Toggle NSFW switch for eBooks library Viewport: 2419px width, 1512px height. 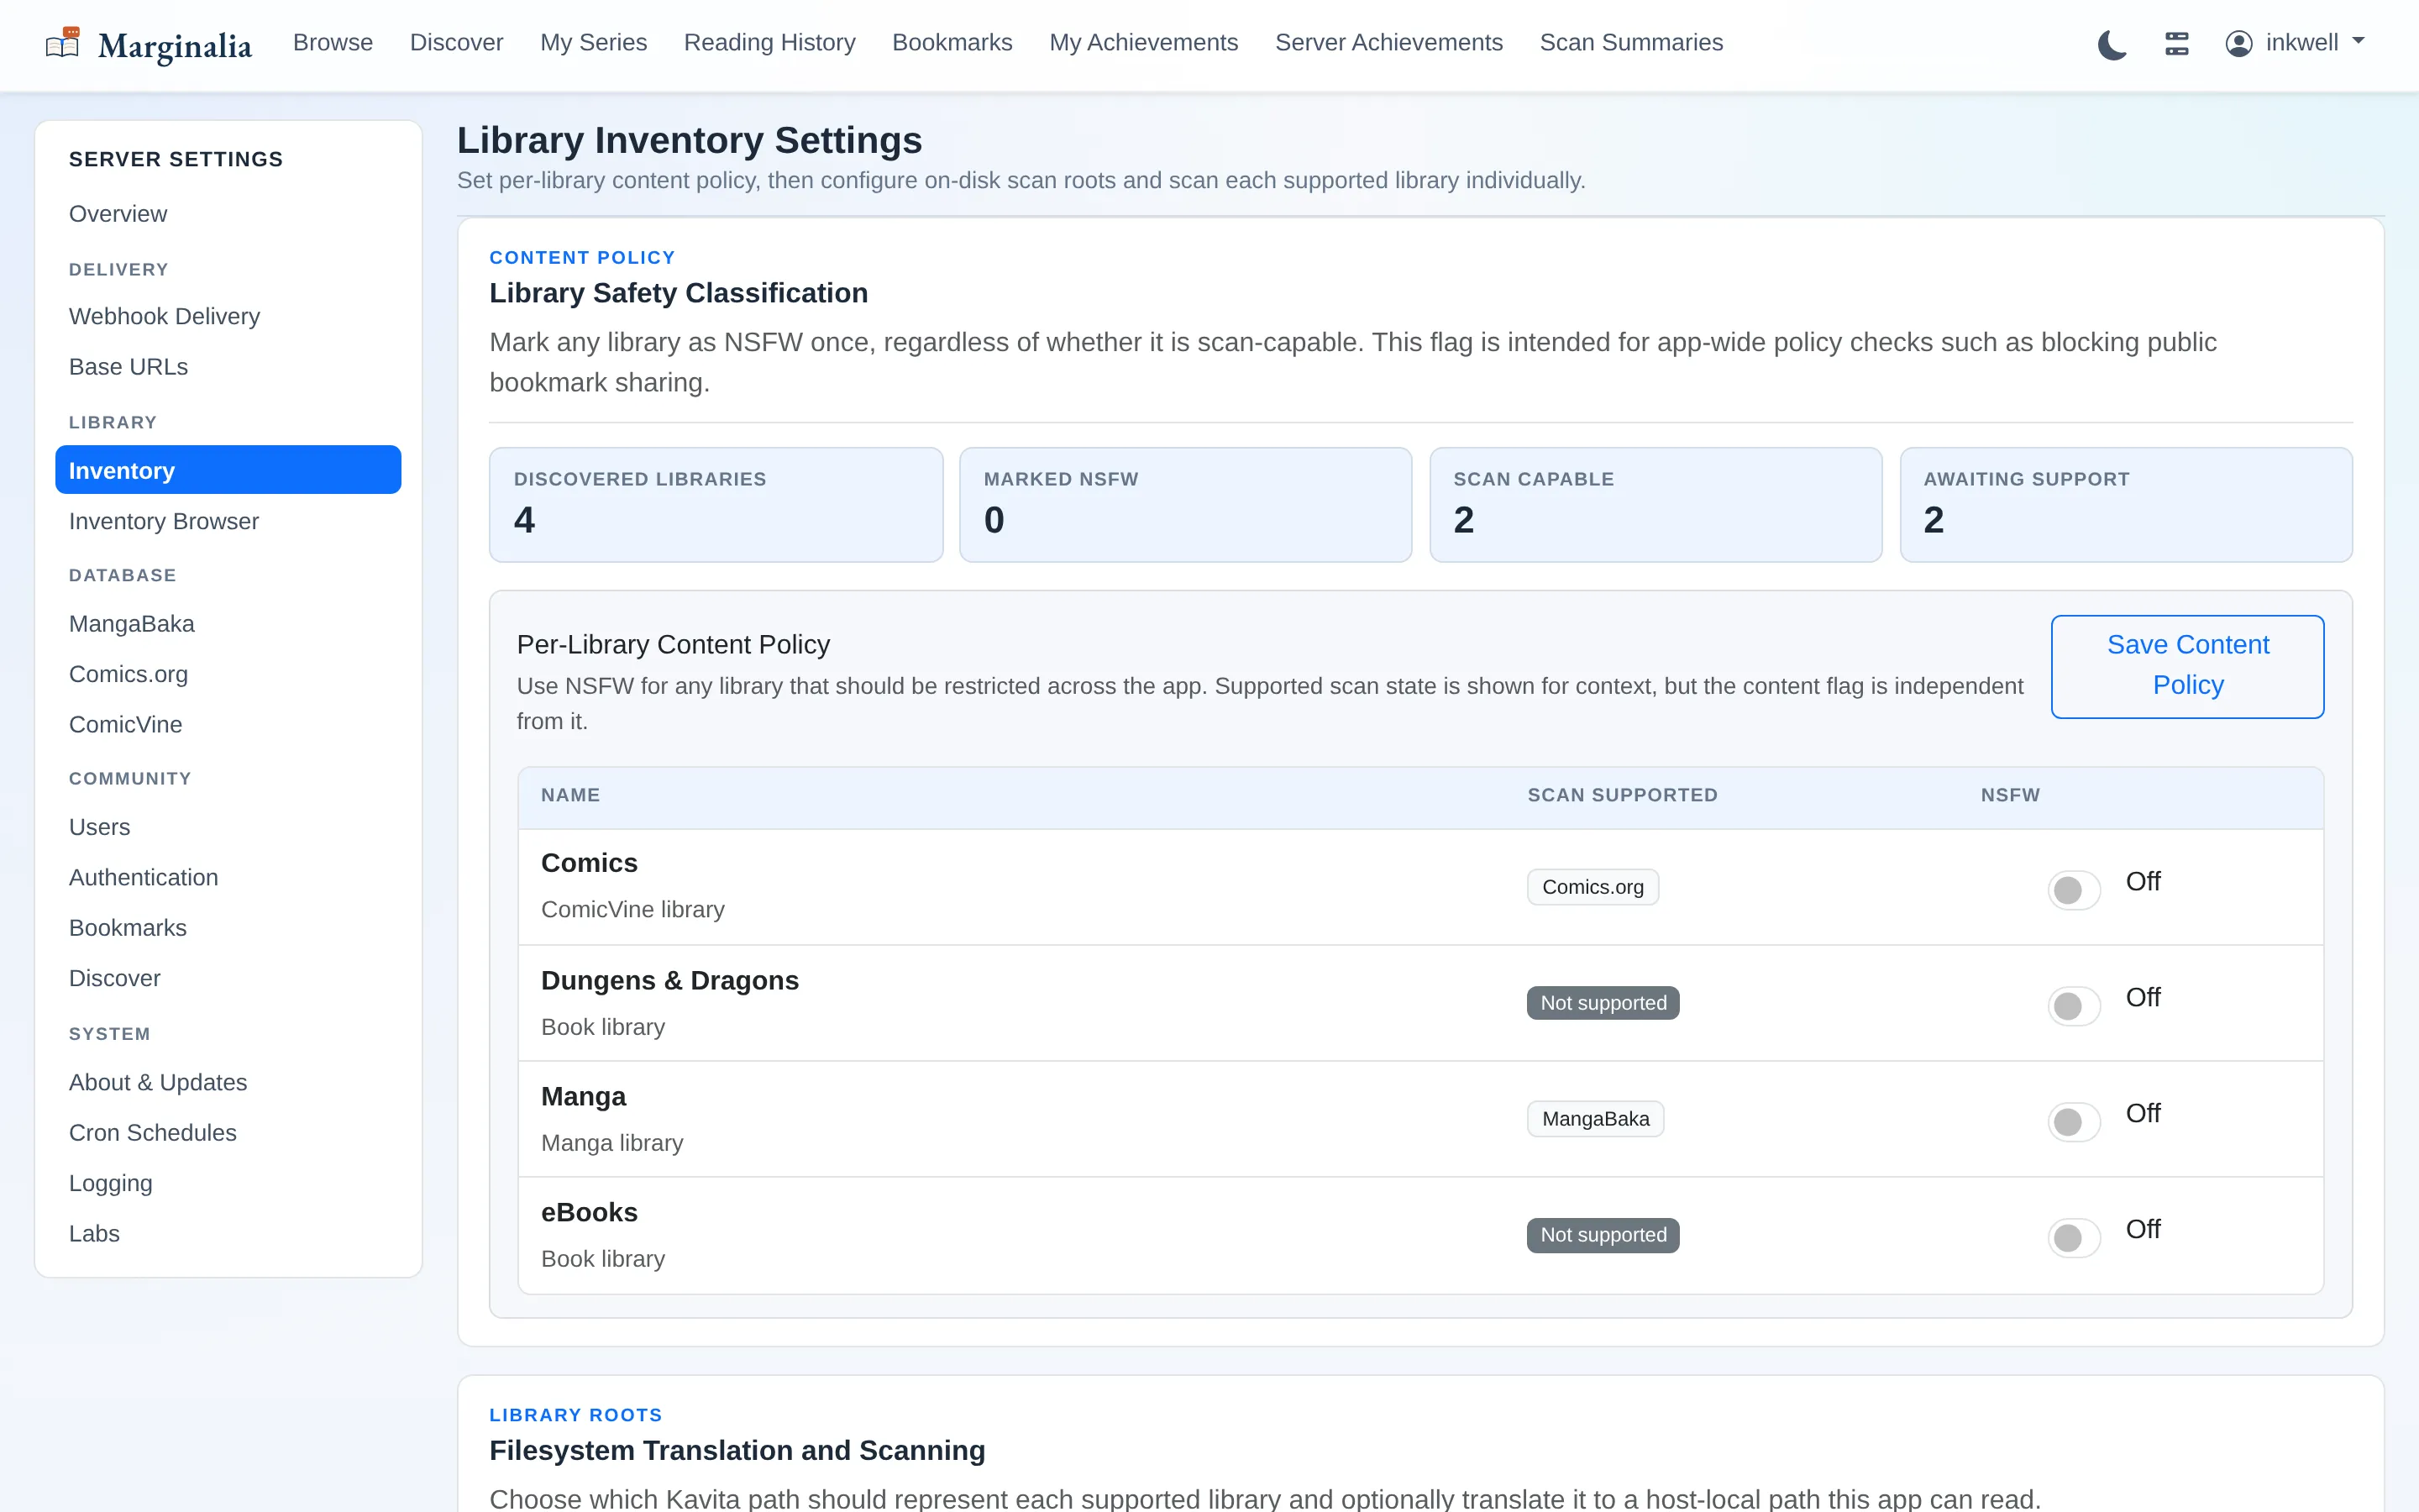coord(2074,1237)
